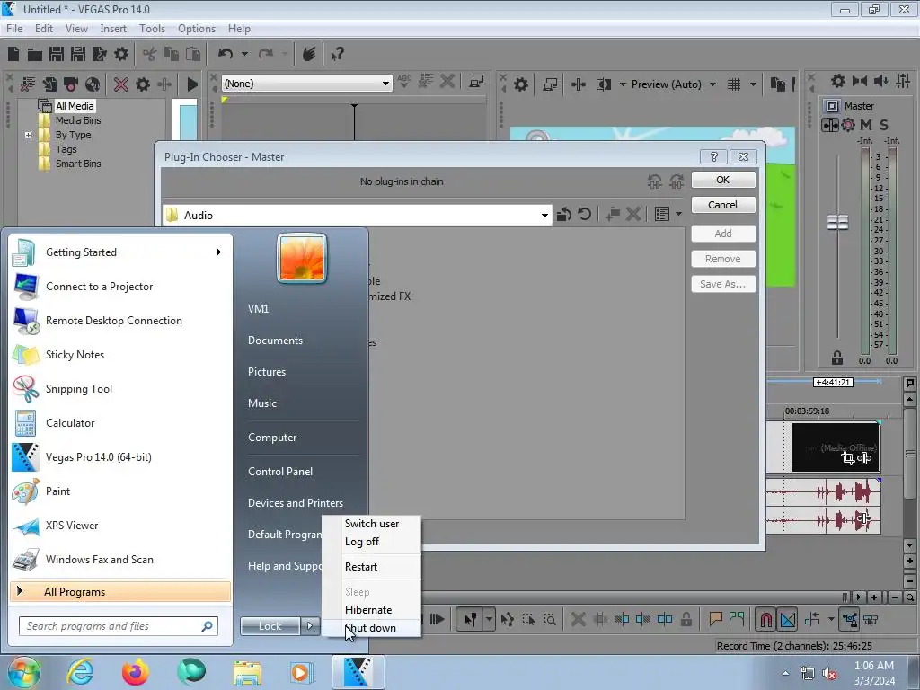The height and width of the screenshot is (690, 920).
Task: Select Hibernate in power menu
Action: tap(371, 610)
